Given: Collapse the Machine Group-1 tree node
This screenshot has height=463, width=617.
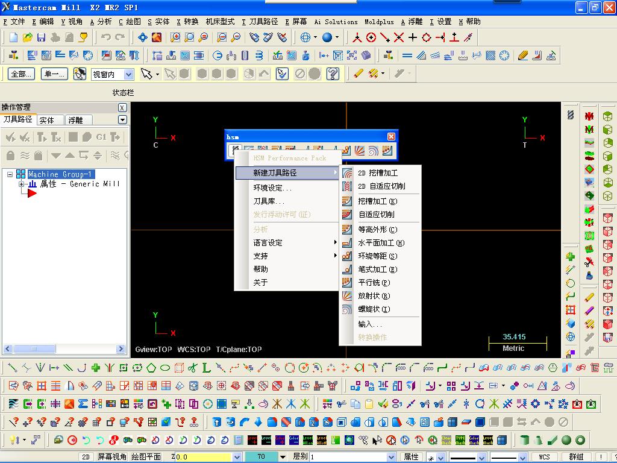Looking at the screenshot, I should [x=10, y=174].
